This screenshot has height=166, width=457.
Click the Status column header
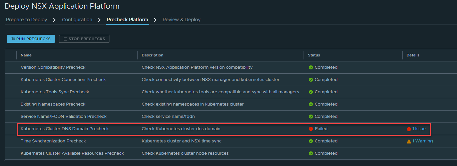[x=314, y=55]
